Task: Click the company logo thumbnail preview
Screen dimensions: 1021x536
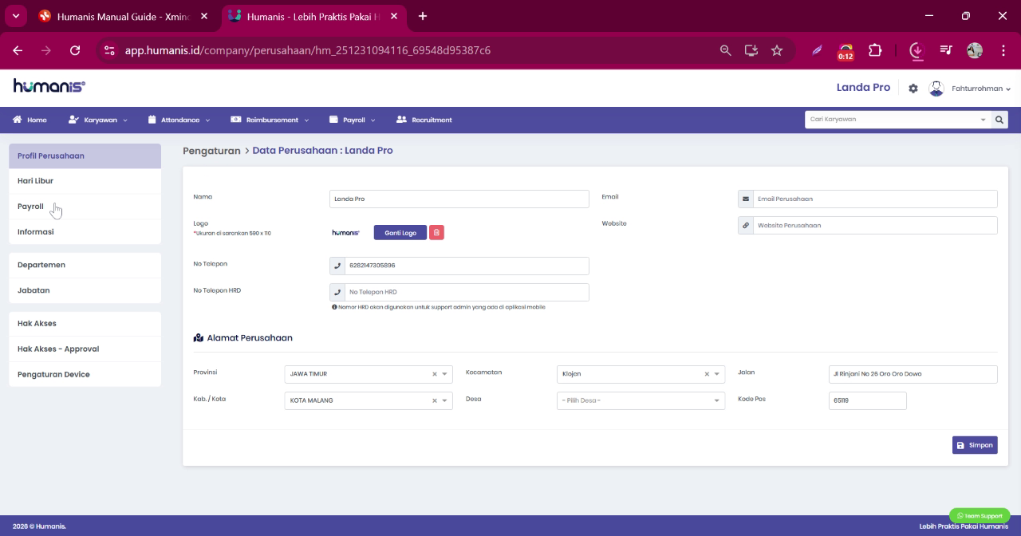Action: 346,233
